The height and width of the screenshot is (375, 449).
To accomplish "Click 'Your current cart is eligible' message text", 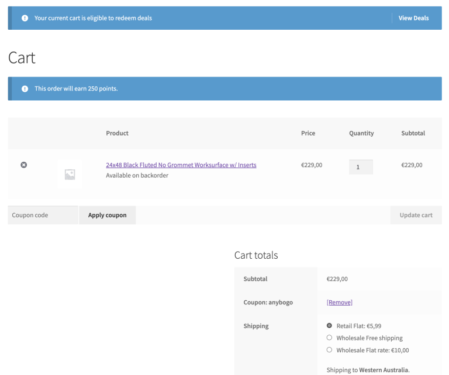I will [93, 18].
